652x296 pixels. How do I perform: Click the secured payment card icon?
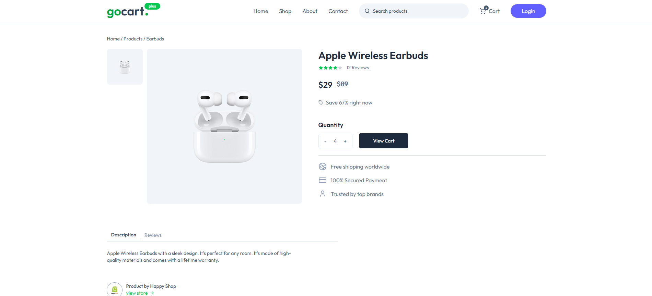323,180
